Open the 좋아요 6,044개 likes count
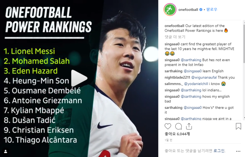 pos(177,134)
